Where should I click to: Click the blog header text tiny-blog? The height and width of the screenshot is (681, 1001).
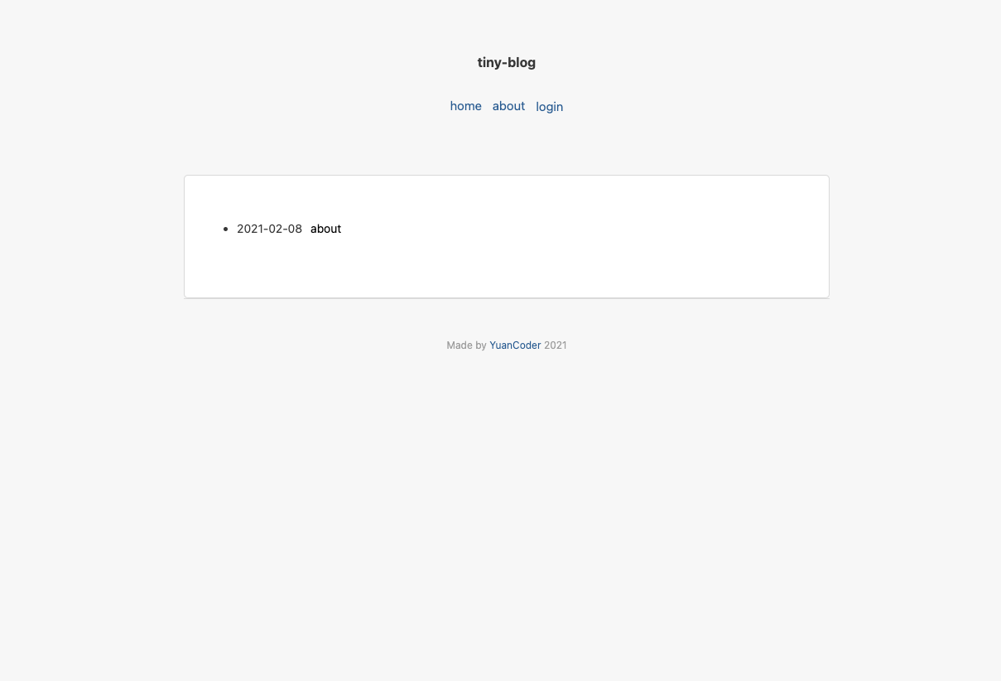(506, 62)
